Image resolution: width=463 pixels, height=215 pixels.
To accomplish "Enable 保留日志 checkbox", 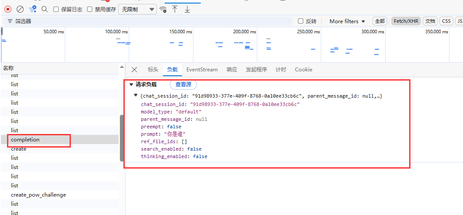I will 56,10.
